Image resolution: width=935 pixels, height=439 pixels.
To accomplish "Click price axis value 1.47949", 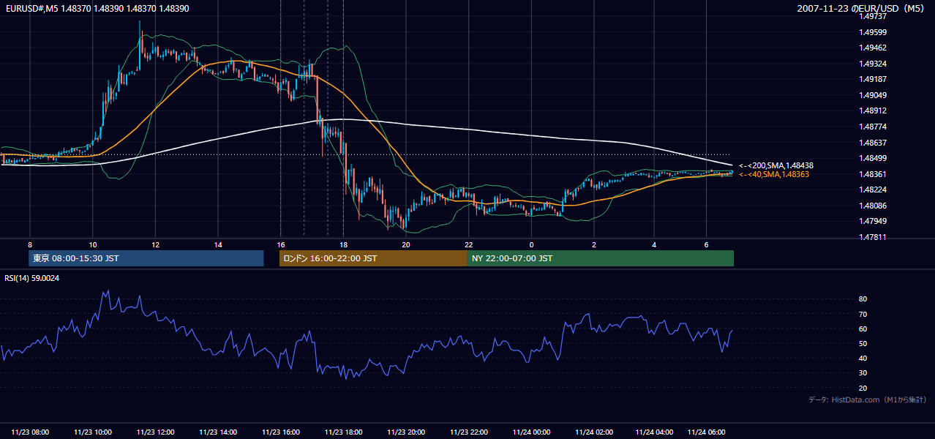I will click(x=873, y=222).
